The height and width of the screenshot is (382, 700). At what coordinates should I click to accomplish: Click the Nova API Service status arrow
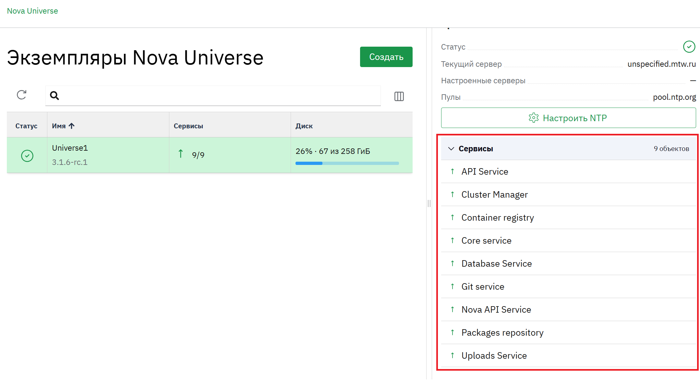click(x=453, y=309)
